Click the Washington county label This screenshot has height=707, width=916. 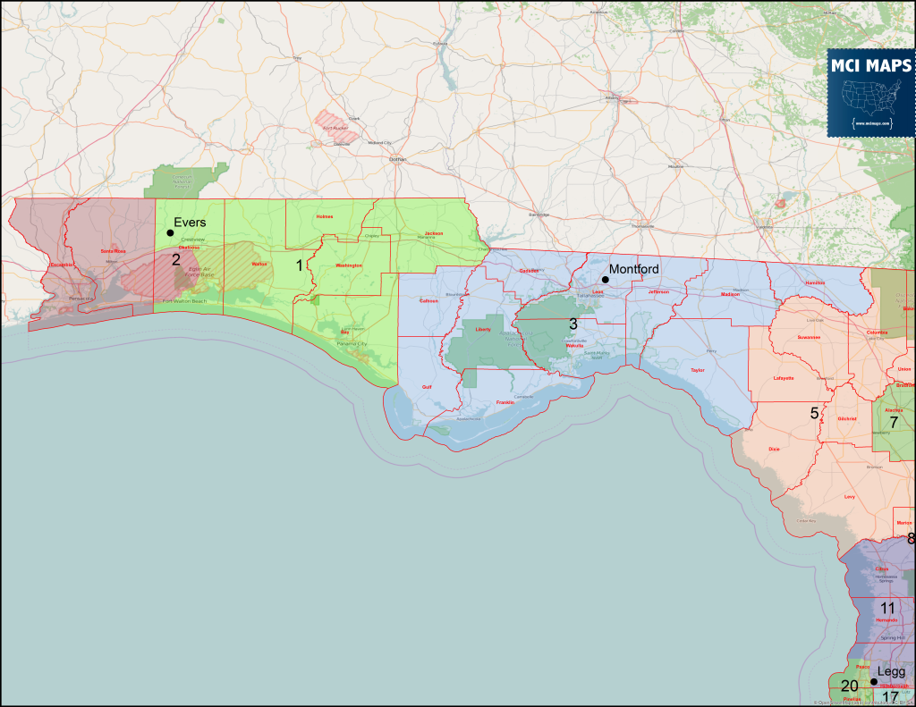[x=349, y=265]
